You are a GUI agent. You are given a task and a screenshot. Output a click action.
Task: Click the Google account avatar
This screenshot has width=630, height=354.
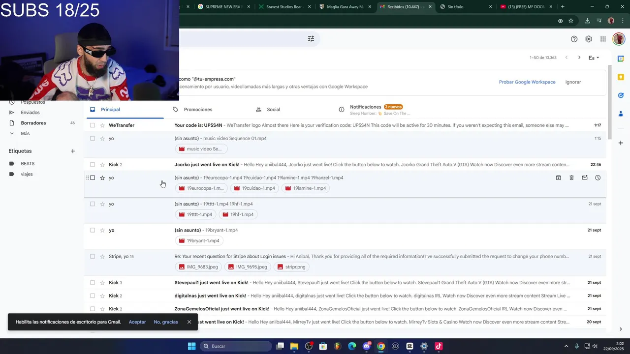(618, 39)
